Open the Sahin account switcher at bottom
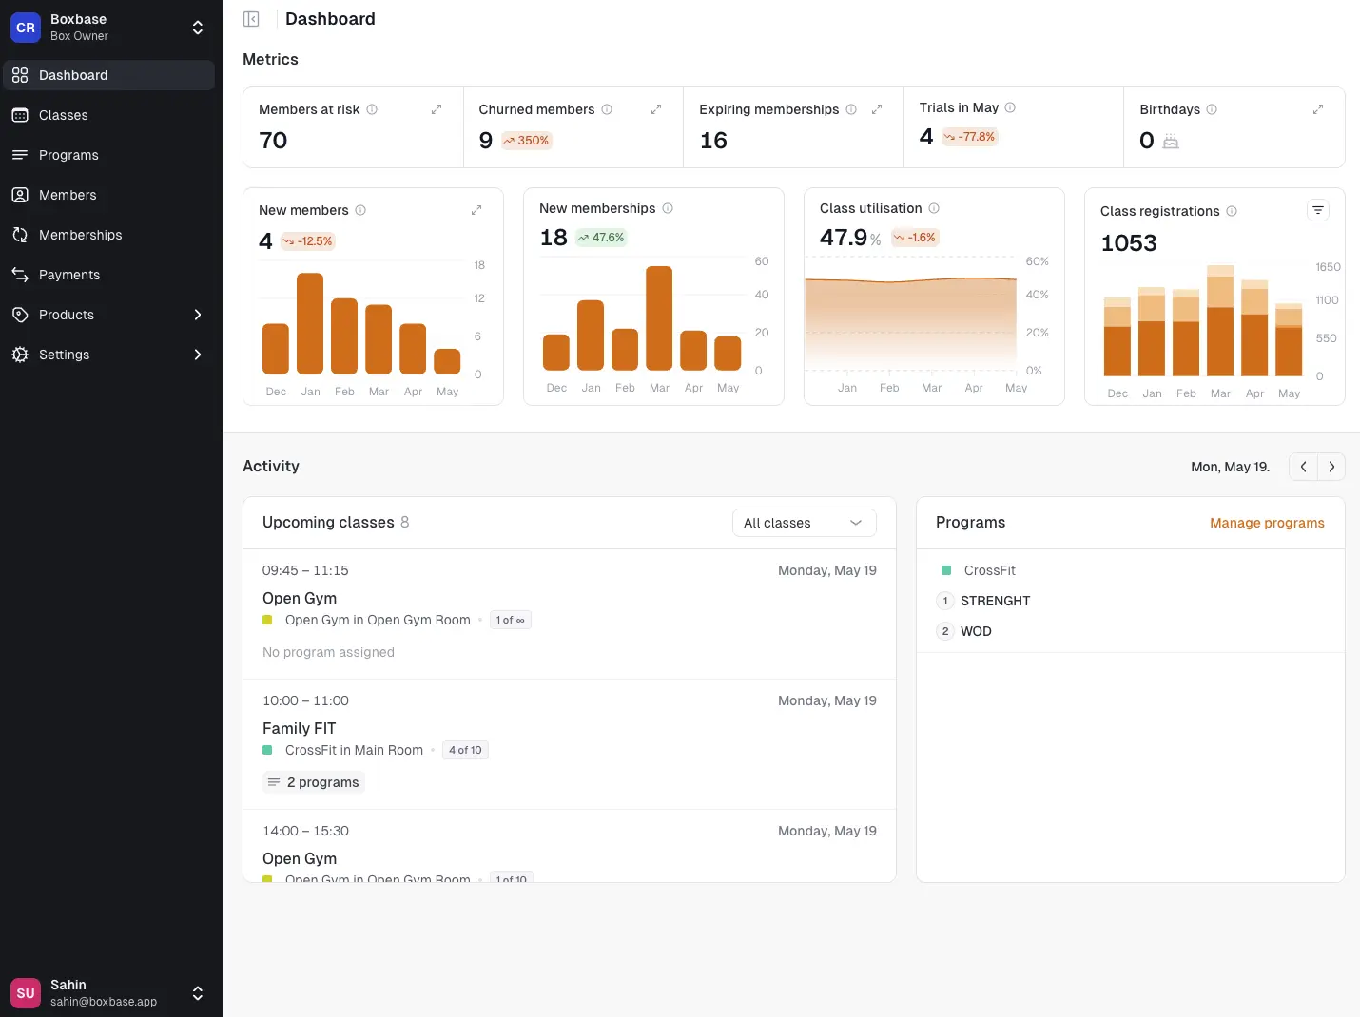 [x=197, y=993]
